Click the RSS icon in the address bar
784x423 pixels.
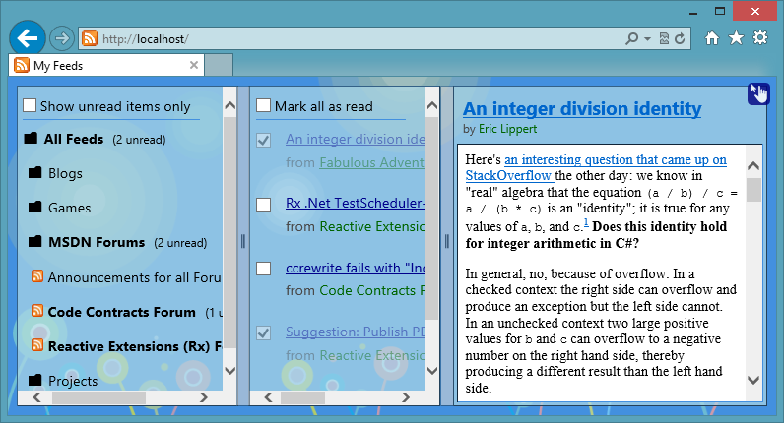pyautogui.click(x=90, y=38)
